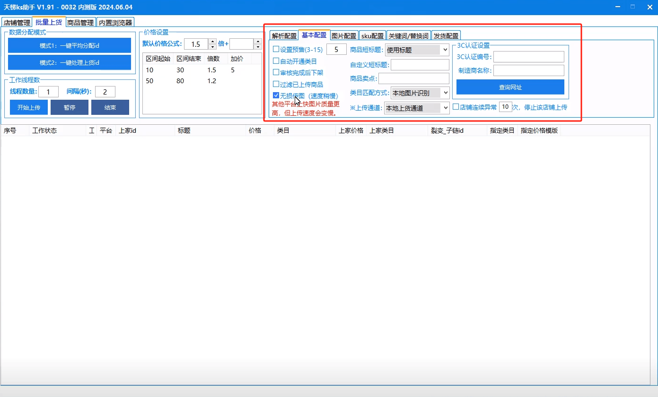658x397 pixels.
Task: Open the 内置浏览器 tab
Action: [x=115, y=22]
